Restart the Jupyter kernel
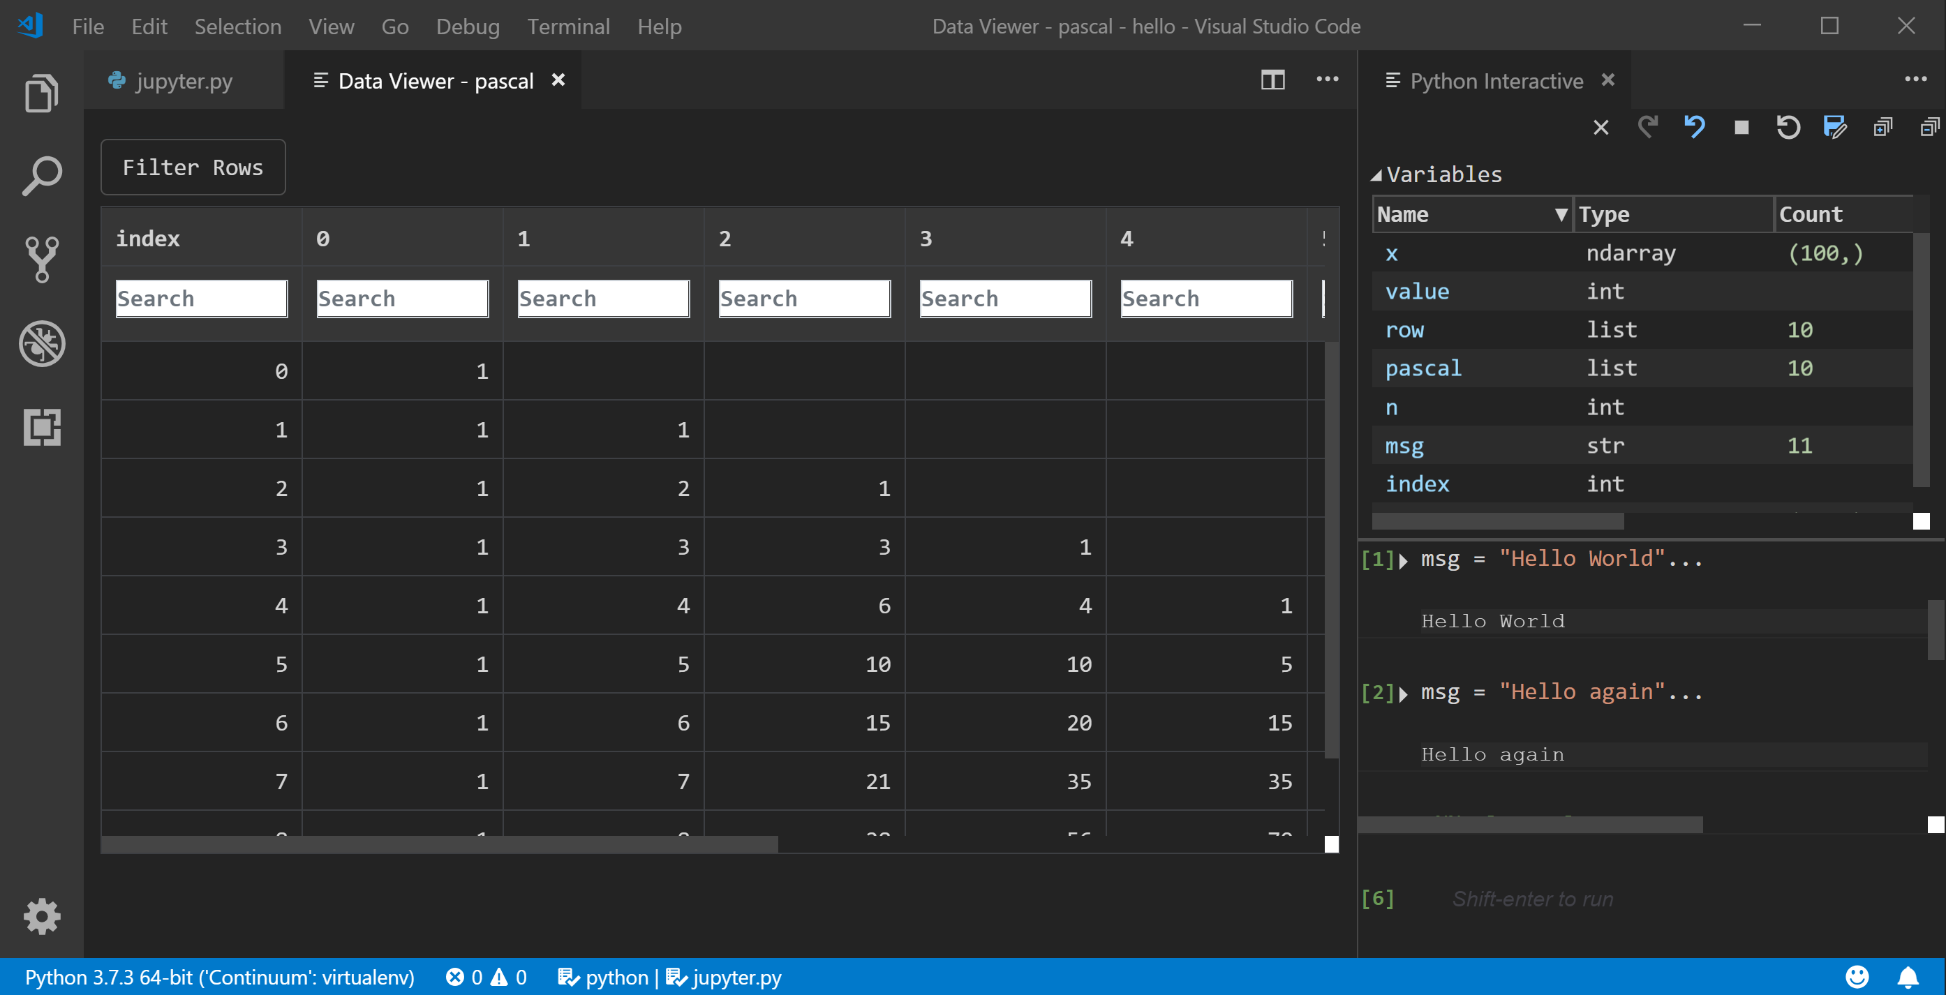The width and height of the screenshot is (1946, 995). click(x=1788, y=128)
